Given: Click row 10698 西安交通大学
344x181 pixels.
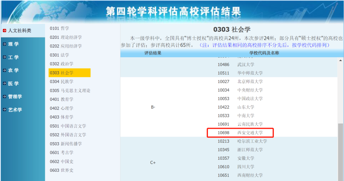Looking at the screenshot, I should (x=240, y=133).
